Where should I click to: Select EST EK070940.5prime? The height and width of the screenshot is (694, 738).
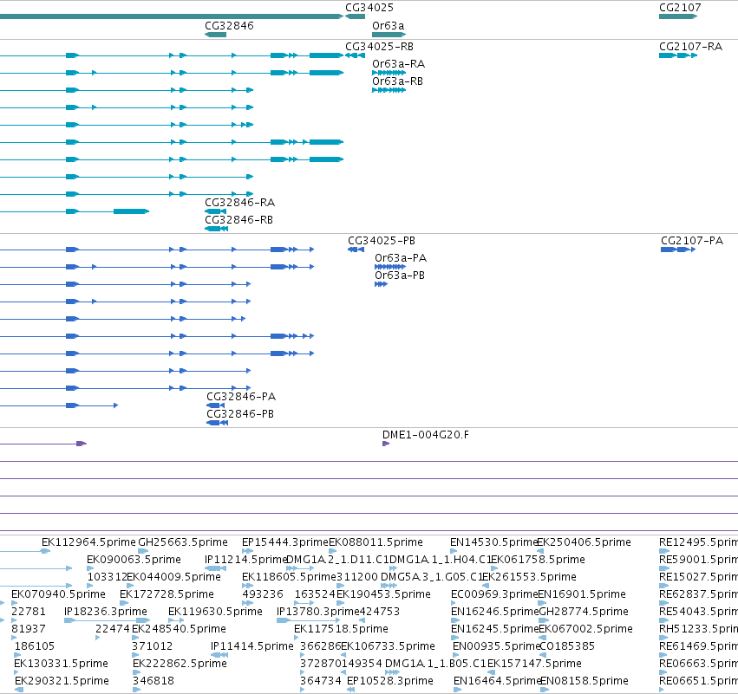point(58,594)
